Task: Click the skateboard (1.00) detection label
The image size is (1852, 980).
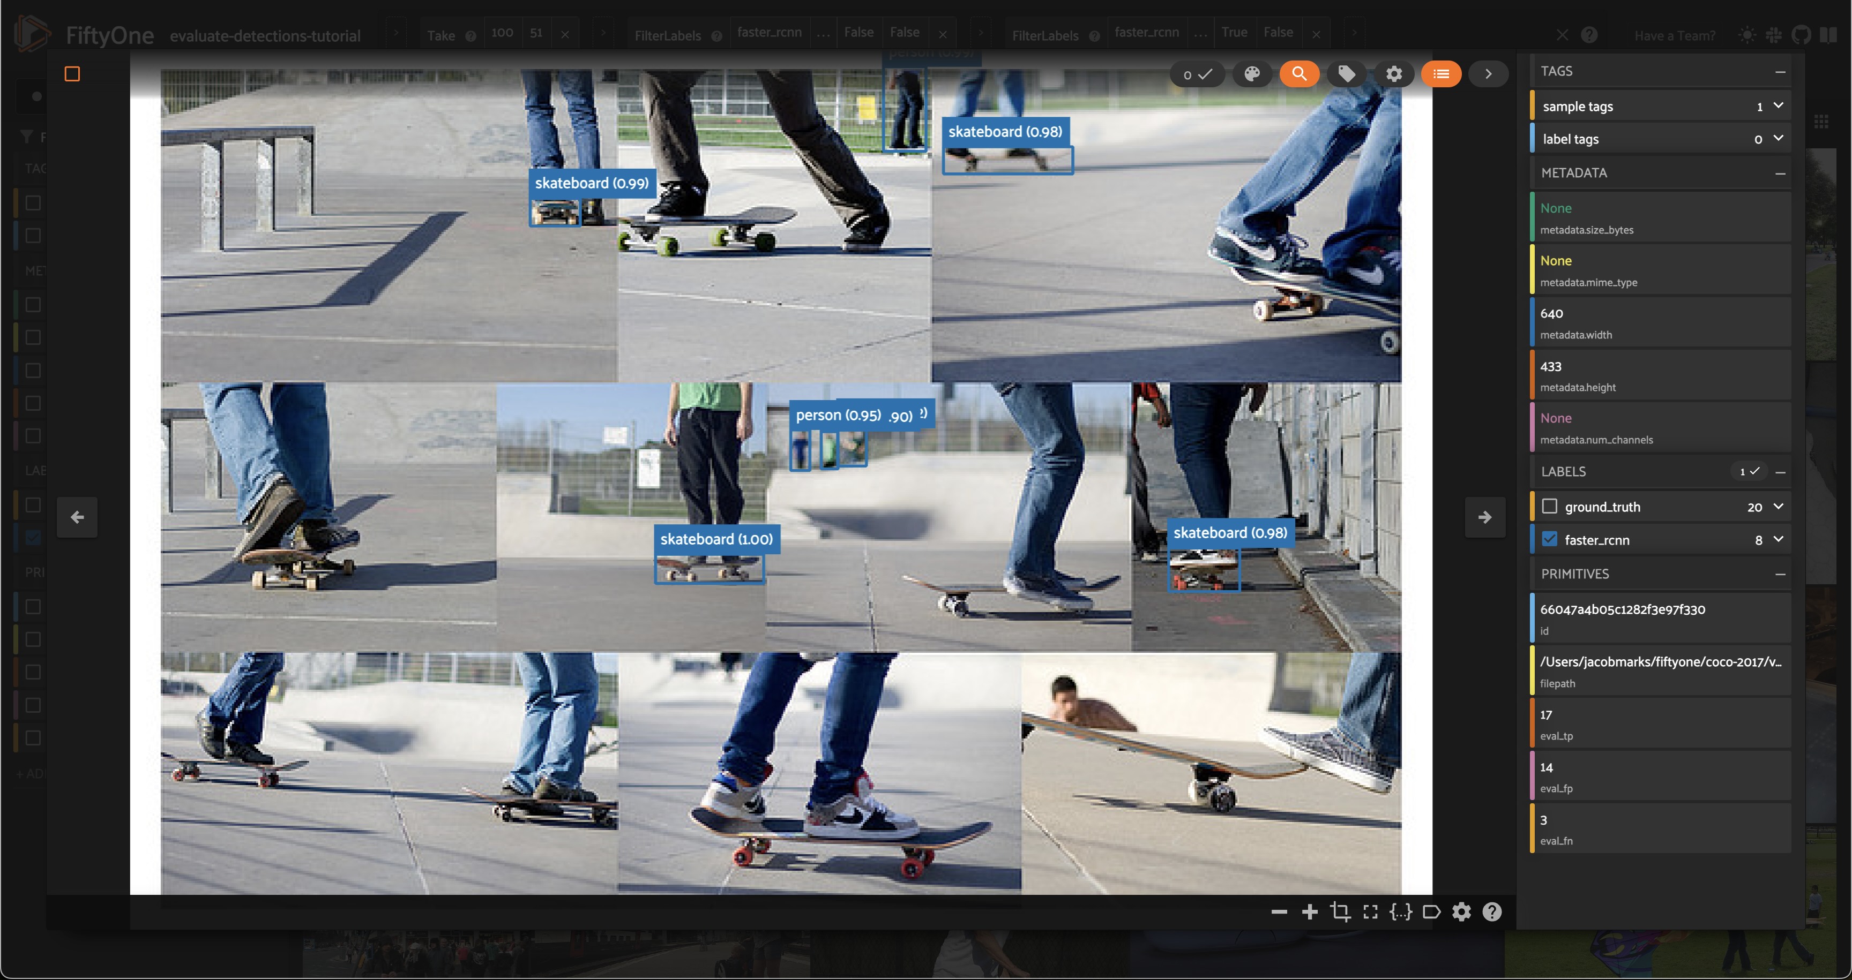Action: [716, 539]
